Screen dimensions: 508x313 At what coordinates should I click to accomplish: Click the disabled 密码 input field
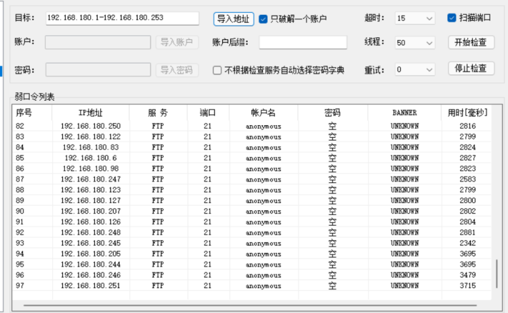98,70
